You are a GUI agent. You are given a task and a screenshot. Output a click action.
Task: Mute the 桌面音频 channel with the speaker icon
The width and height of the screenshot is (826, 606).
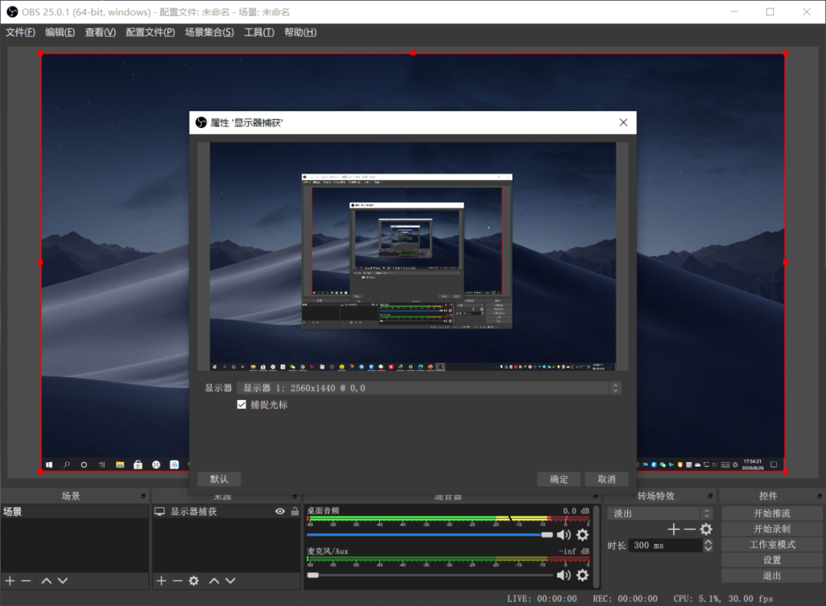tap(564, 535)
